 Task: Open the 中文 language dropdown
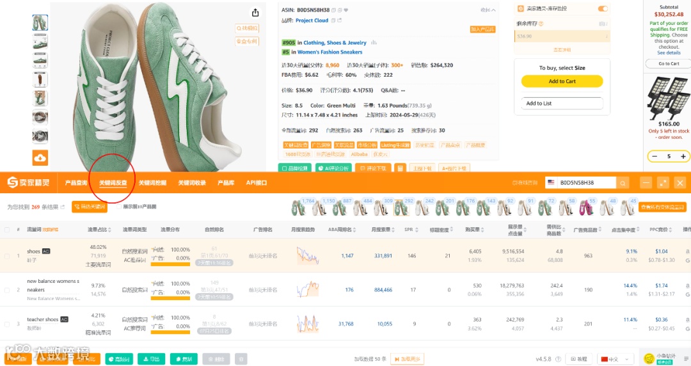coord(616,359)
